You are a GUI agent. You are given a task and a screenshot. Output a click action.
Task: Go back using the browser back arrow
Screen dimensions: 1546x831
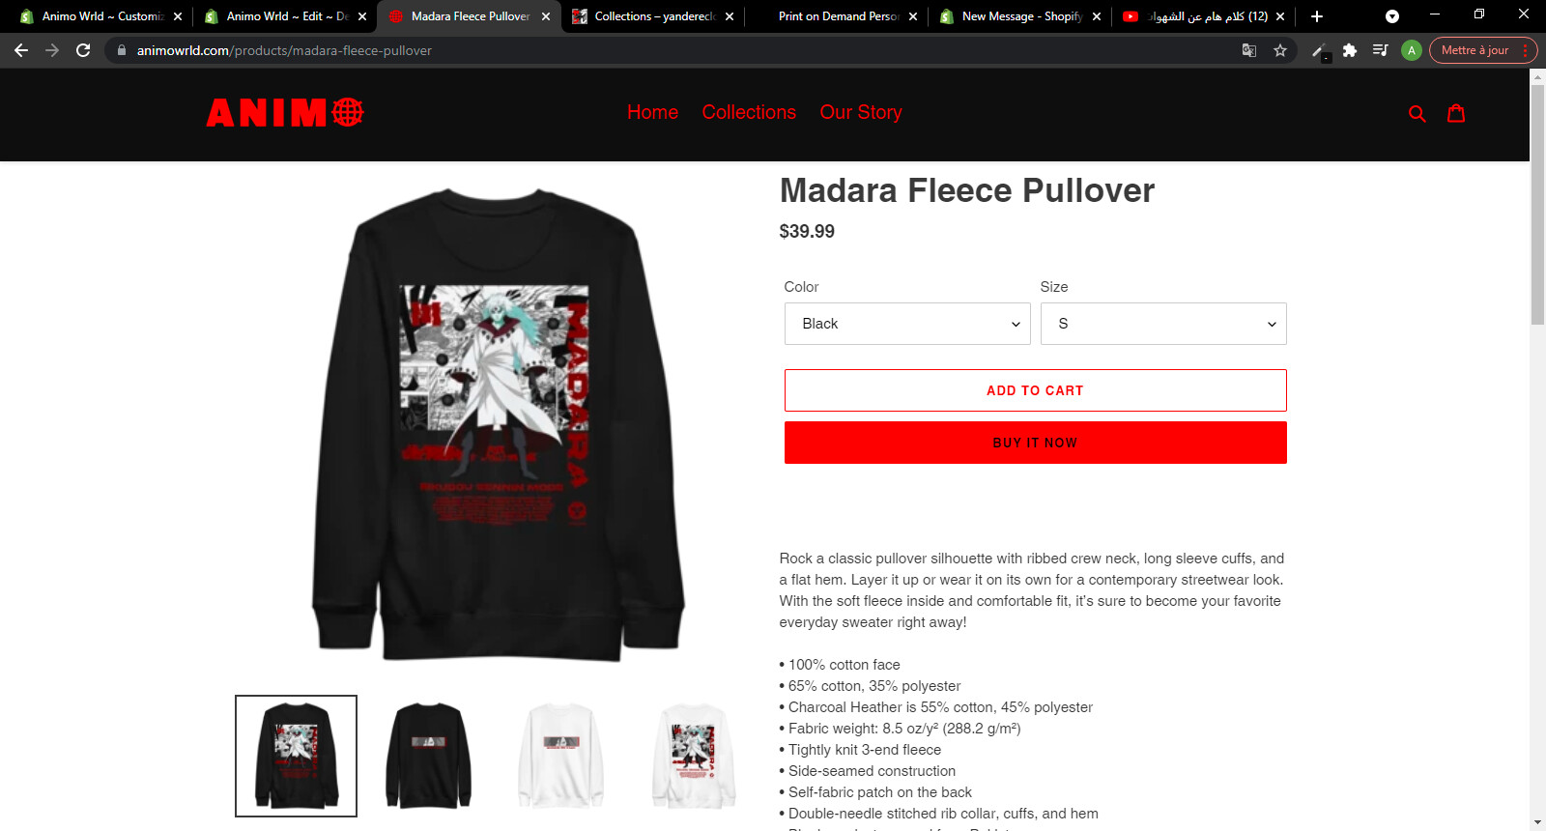[21, 50]
